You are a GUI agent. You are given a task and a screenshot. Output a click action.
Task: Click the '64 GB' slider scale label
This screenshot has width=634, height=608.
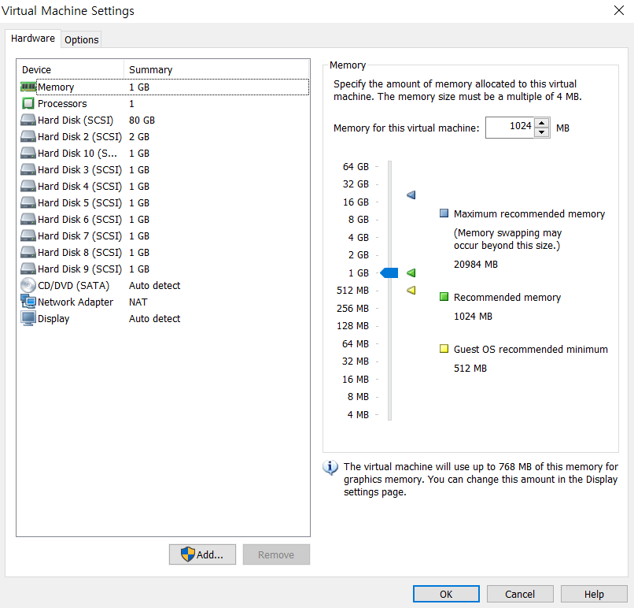[356, 166]
